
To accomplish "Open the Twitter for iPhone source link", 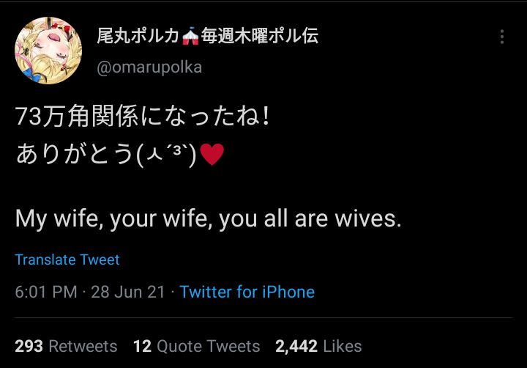I will (247, 292).
